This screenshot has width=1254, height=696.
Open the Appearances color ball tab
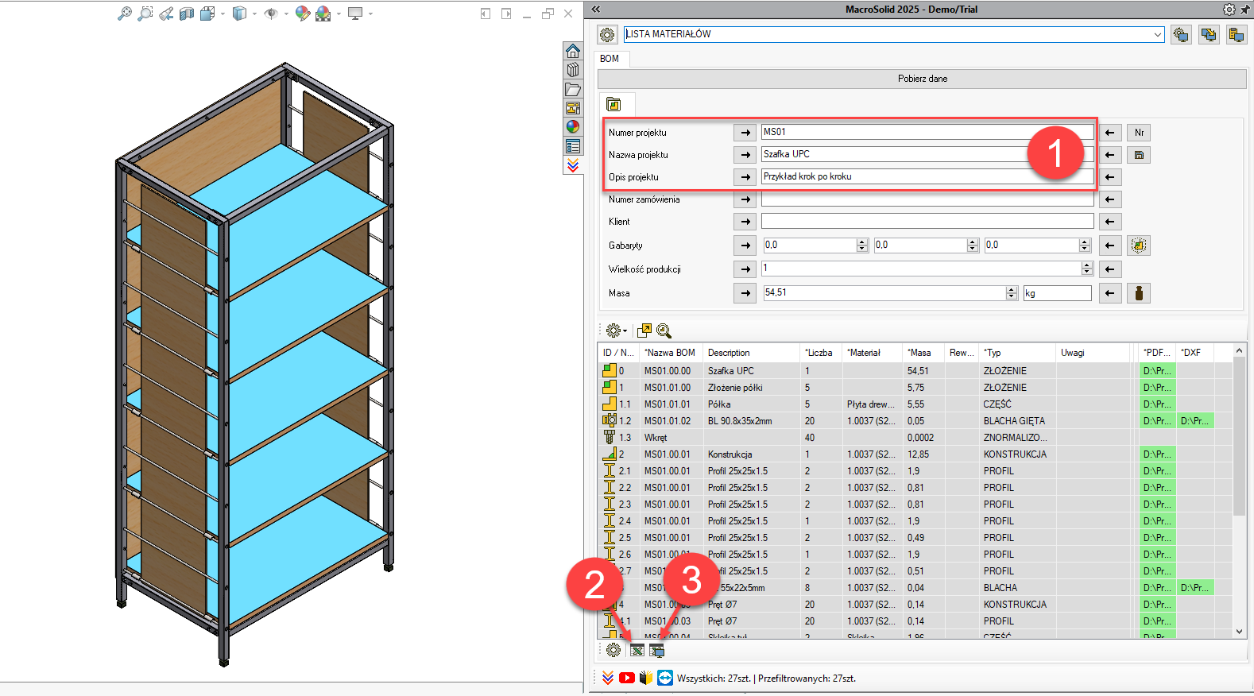click(x=573, y=127)
